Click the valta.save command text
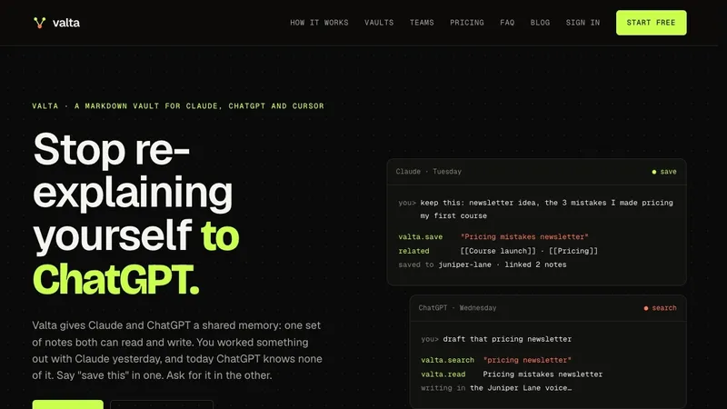 [x=420, y=237]
